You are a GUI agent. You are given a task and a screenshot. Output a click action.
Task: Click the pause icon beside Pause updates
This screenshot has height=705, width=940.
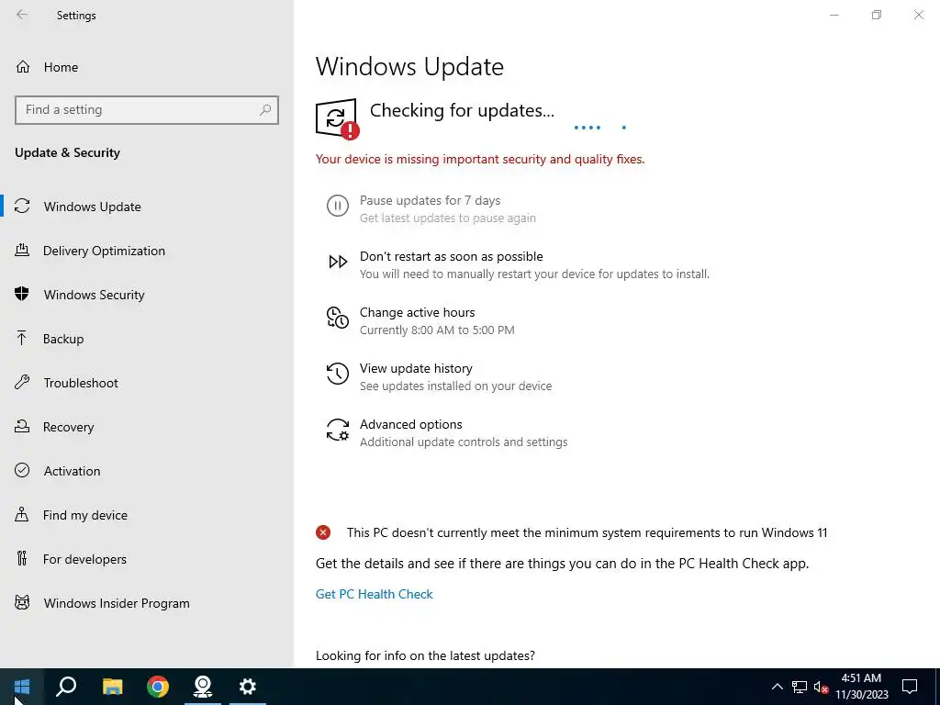[338, 206]
